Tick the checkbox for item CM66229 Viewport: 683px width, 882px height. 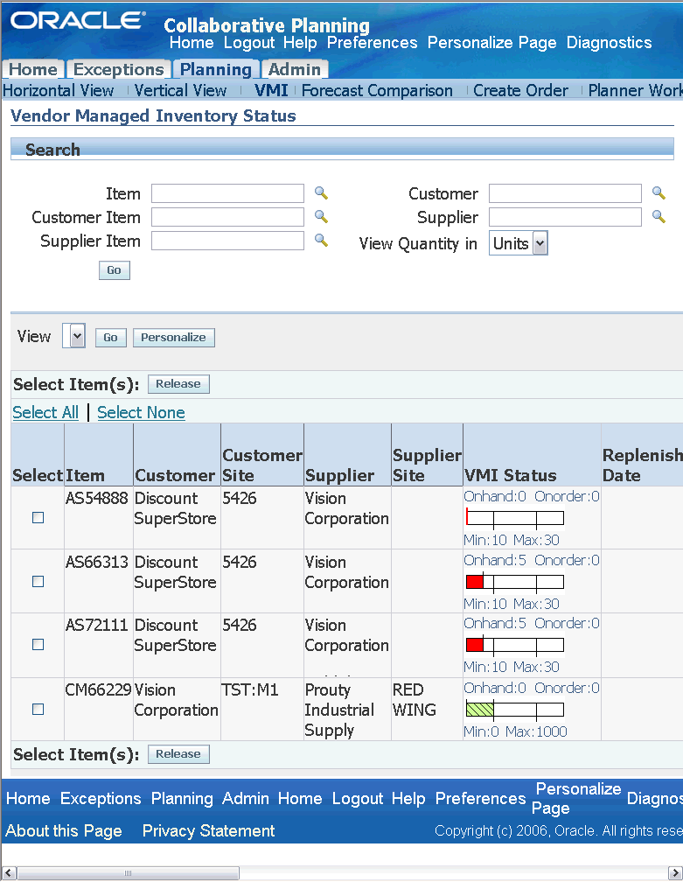coord(38,709)
